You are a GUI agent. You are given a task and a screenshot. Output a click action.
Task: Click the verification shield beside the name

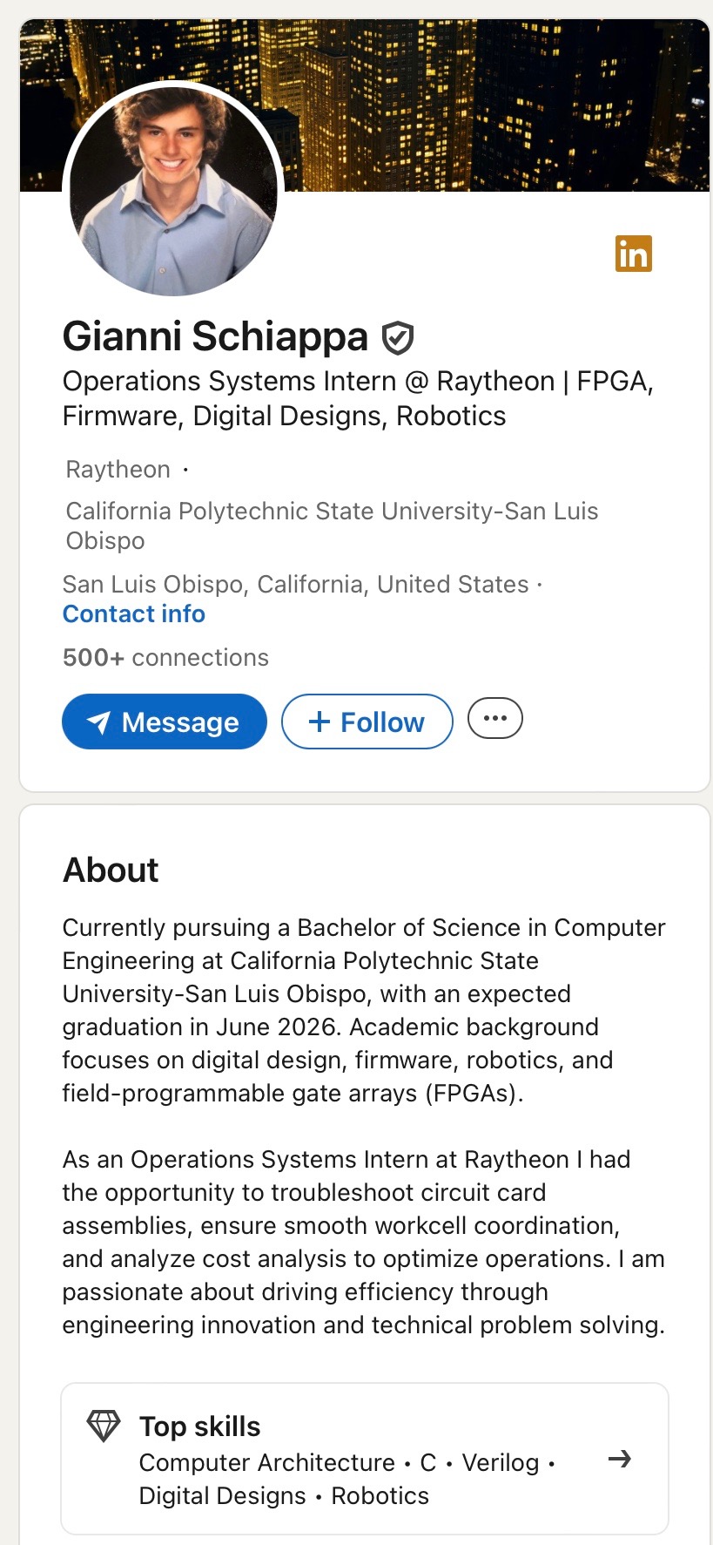(398, 338)
